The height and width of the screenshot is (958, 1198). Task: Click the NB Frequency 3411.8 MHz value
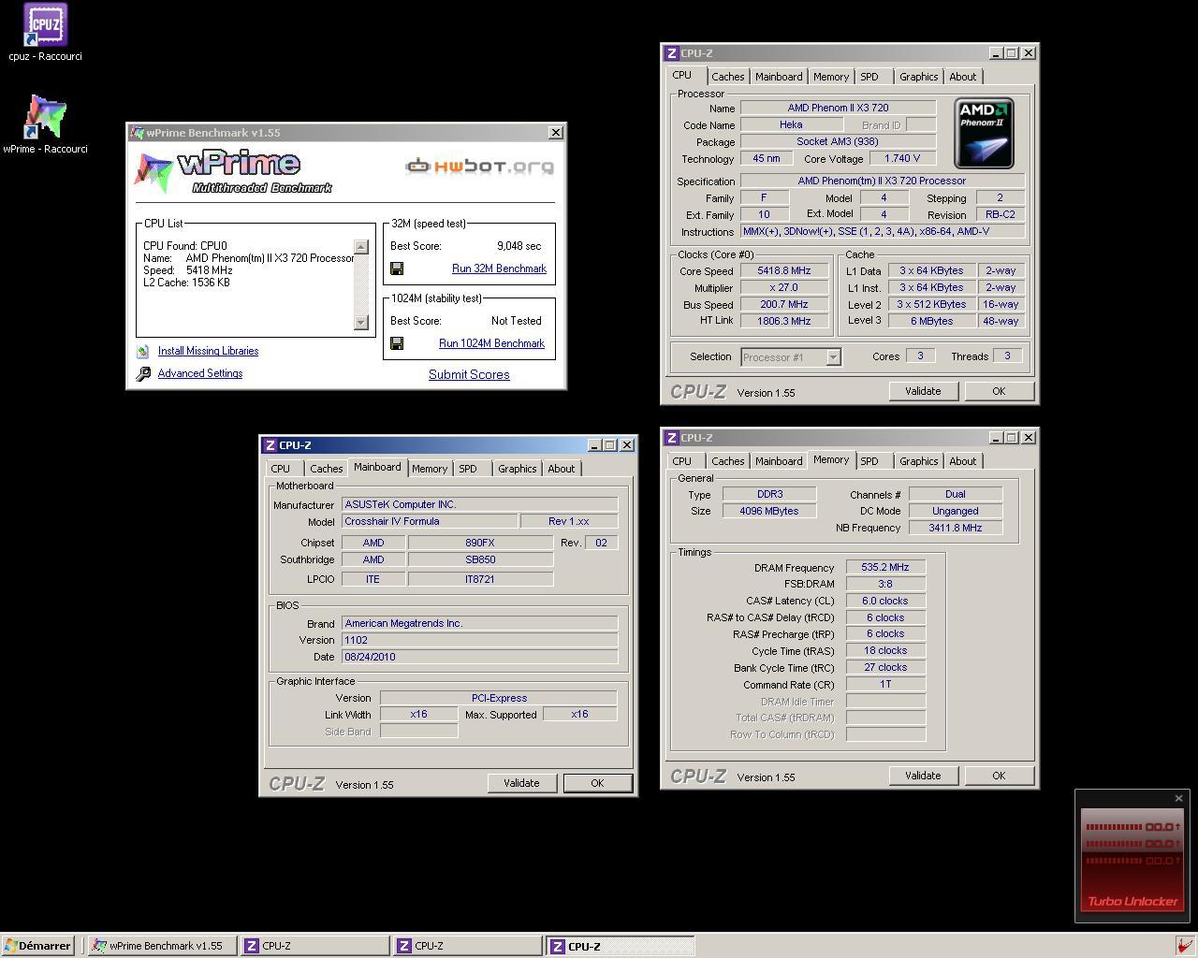tap(956, 528)
